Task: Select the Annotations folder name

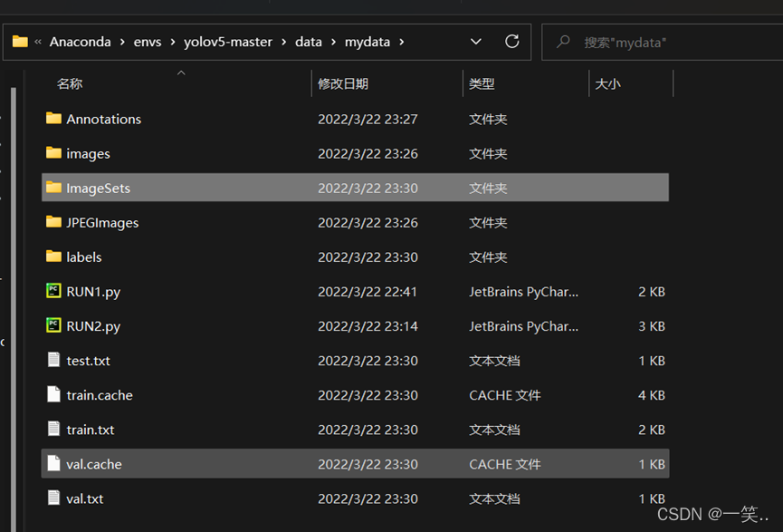Action: (104, 119)
